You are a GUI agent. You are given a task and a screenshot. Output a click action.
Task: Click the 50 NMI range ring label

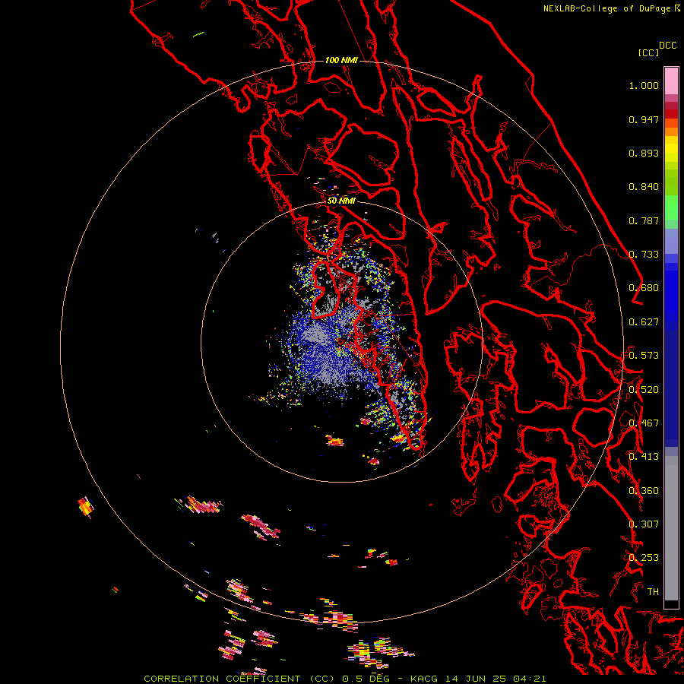click(341, 201)
